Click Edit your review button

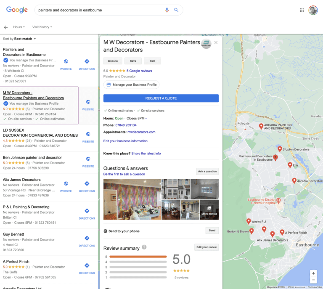pyautogui.click(x=207, y=247)
